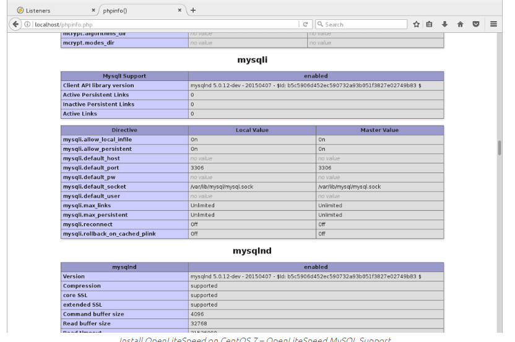
Task: Click the mysqlnd Version row label
Action: 124,276
